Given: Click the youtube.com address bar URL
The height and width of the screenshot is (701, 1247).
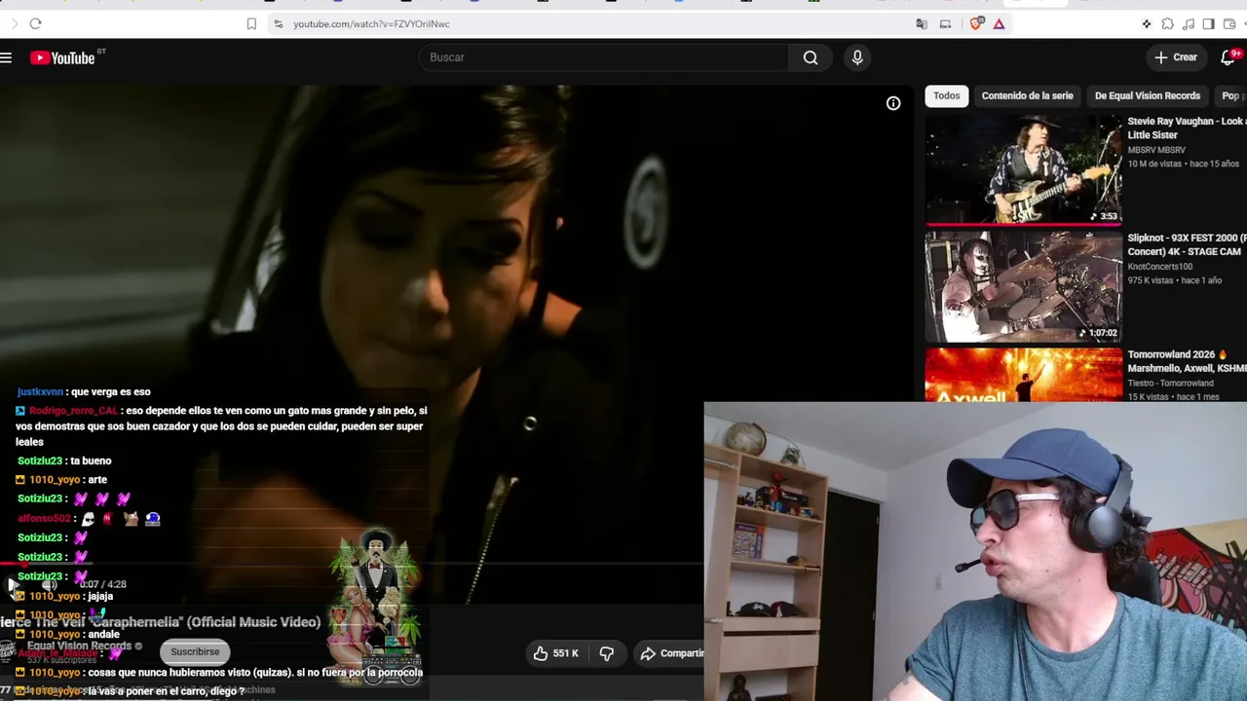Looking at the screenshot, I should click(x=371, y=23).
